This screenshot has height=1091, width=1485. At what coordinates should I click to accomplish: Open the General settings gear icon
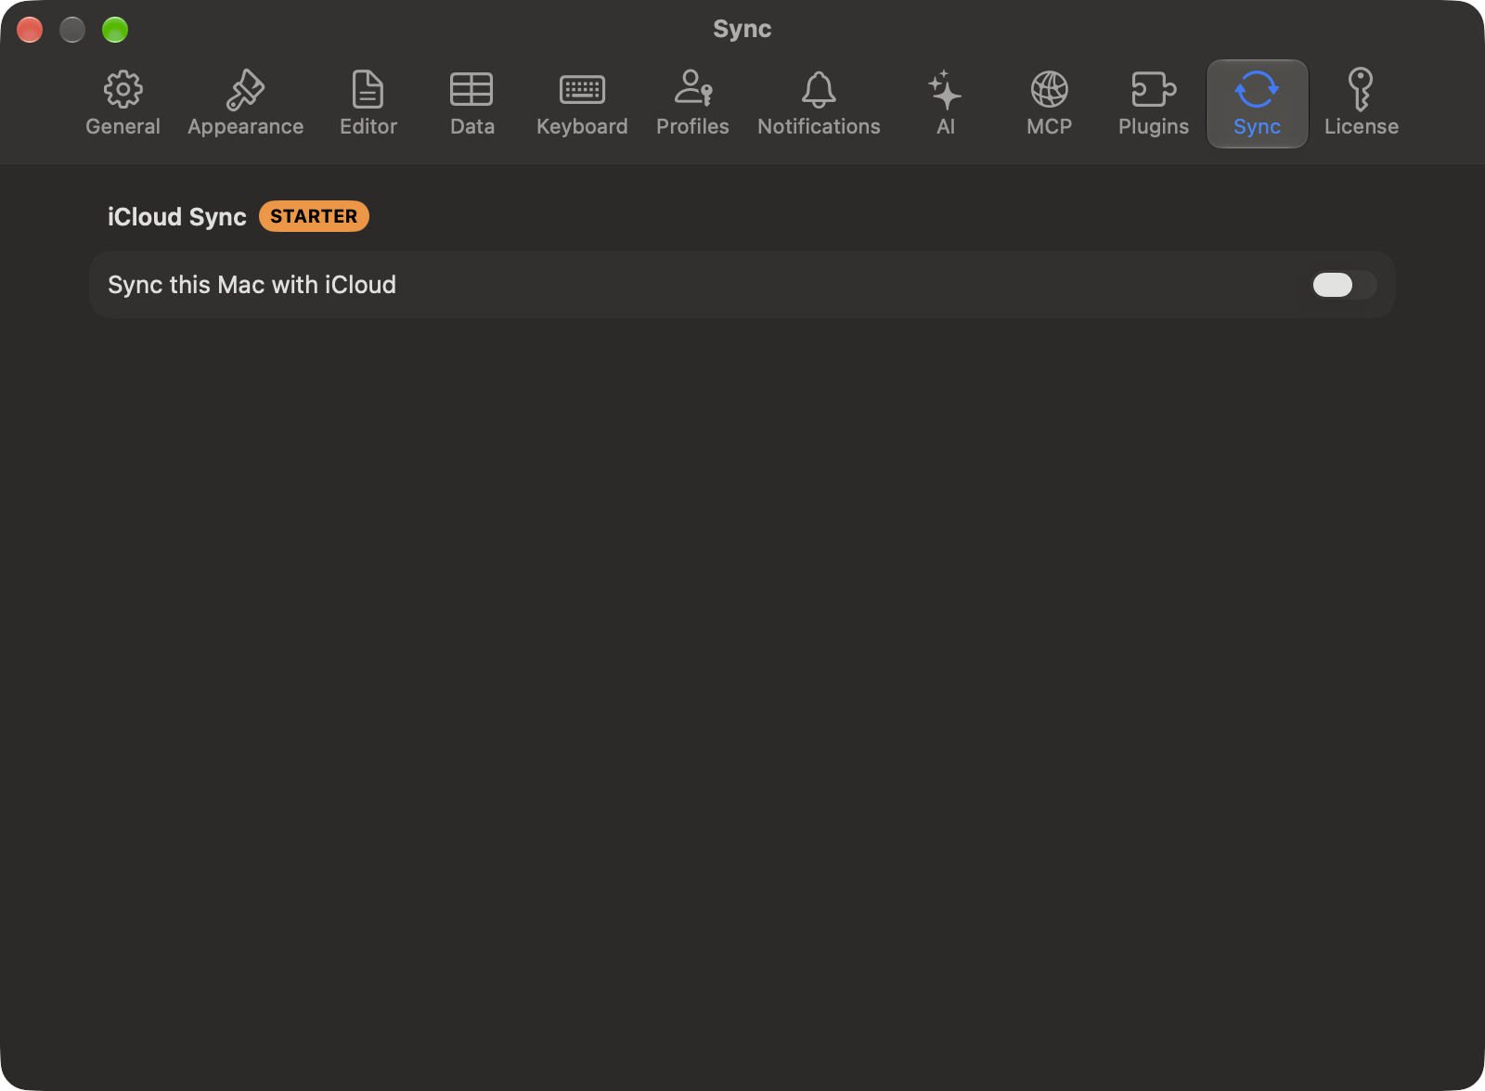click(123, 90)
